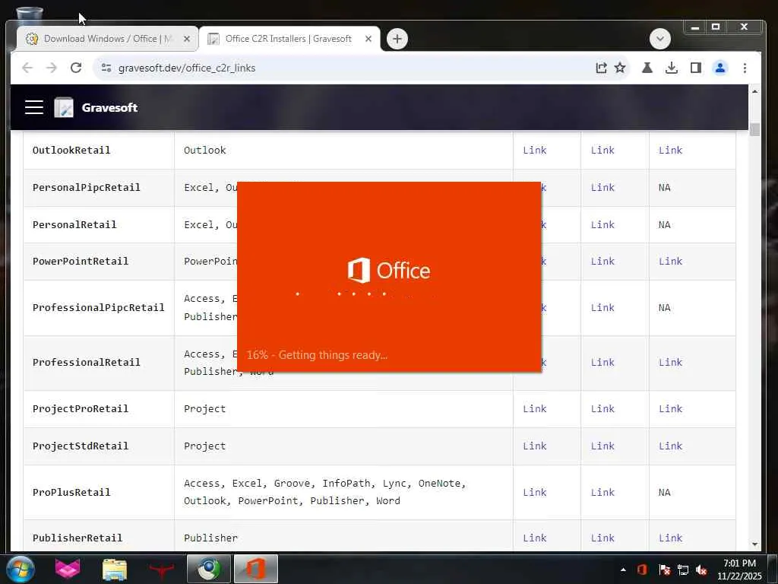Close the Download Windows / Office tab
Screen dimensions: 778x584
coord(187,39)
